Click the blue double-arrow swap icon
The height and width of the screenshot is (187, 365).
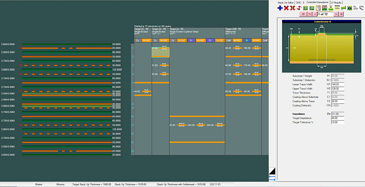click(272, 178)
